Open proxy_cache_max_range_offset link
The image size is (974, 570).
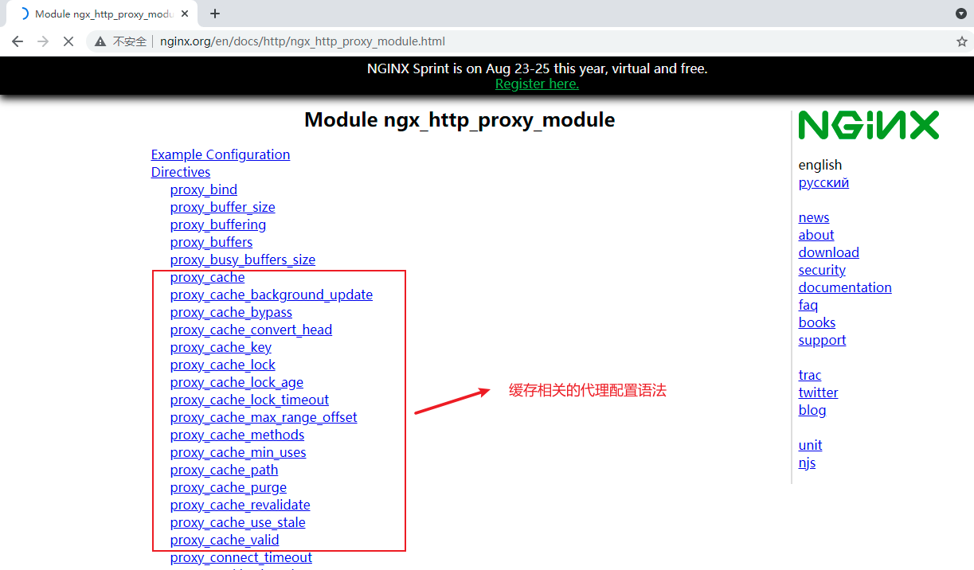pyautogui.click(x=264, y=417)
